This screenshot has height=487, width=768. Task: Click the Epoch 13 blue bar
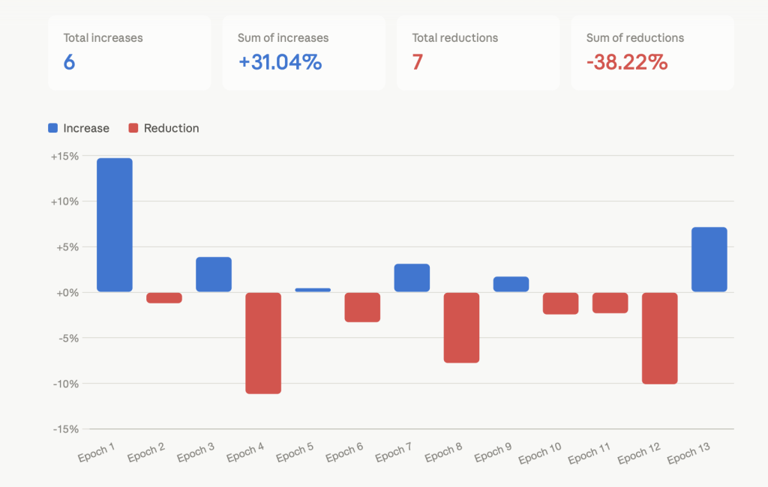click(709, 259)
